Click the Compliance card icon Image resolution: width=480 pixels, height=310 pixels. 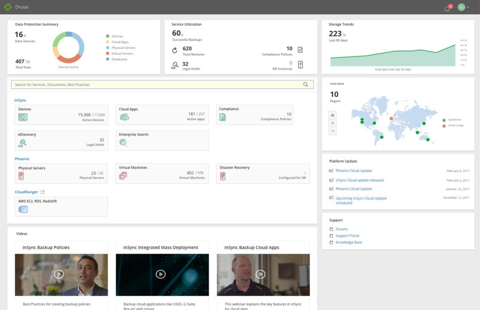pyautogui.click(x=223, y=117)
